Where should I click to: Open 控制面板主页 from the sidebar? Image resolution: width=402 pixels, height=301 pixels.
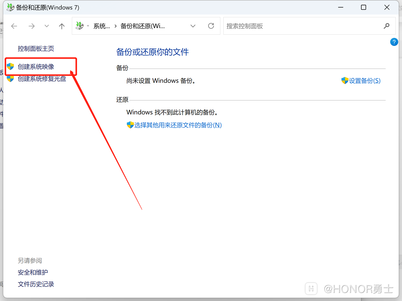tap(36, 49)
